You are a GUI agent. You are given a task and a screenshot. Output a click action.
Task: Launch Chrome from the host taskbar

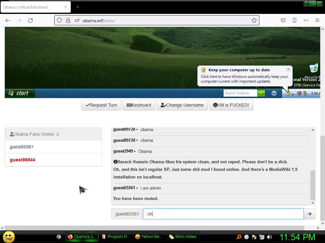point(59,237)
